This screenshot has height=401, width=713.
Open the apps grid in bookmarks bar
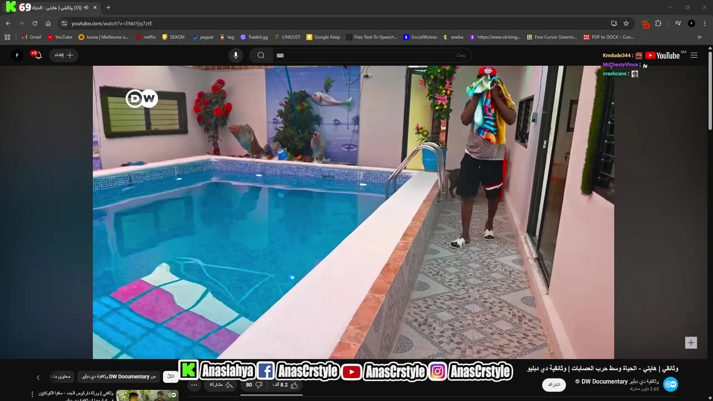tap(7, 37)
